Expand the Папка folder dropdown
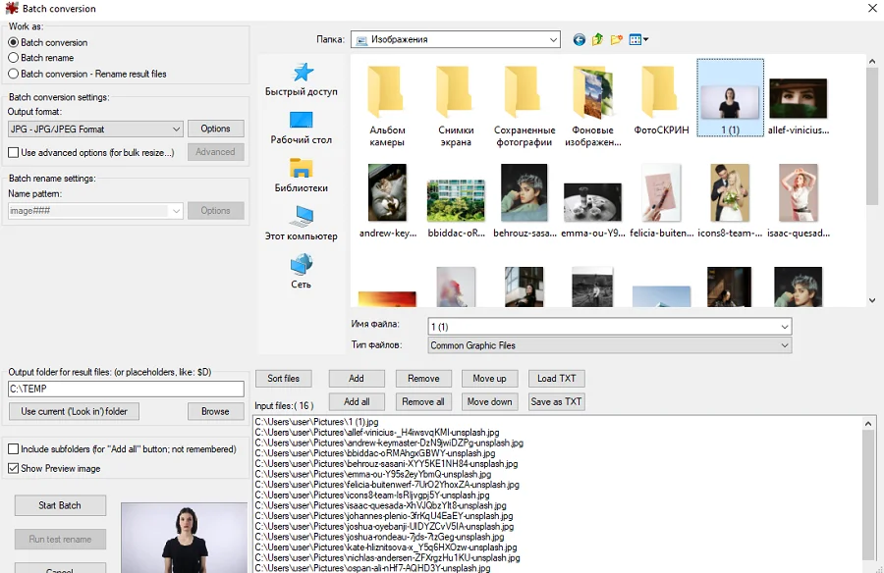The image size is (884, 573). (x=553, y=40)
